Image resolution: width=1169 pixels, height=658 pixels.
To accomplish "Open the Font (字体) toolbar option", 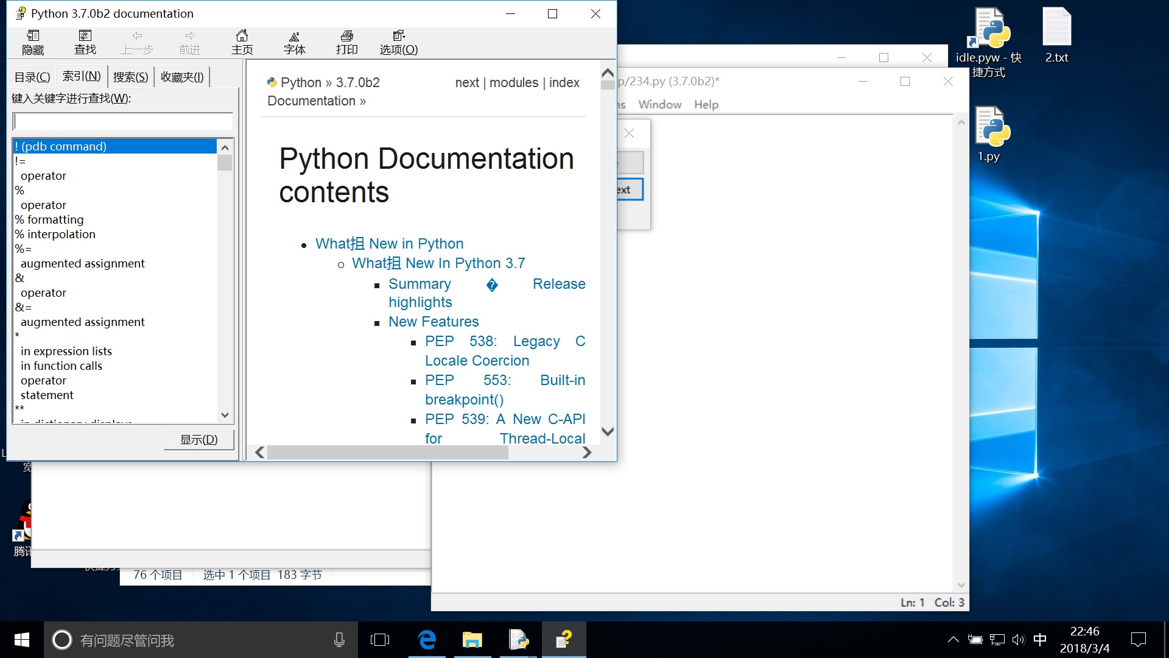I will click(295, 43).
